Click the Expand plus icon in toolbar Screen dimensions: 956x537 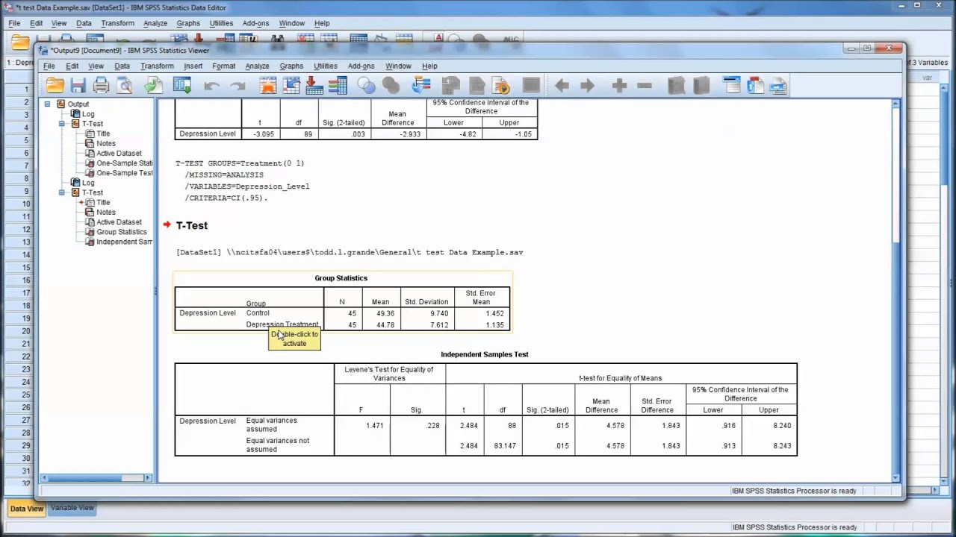tap(619, 86)
